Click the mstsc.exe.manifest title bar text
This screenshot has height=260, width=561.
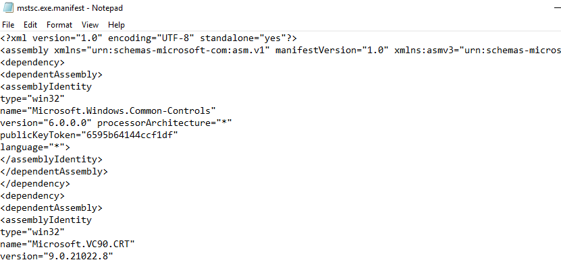(70, 8)
